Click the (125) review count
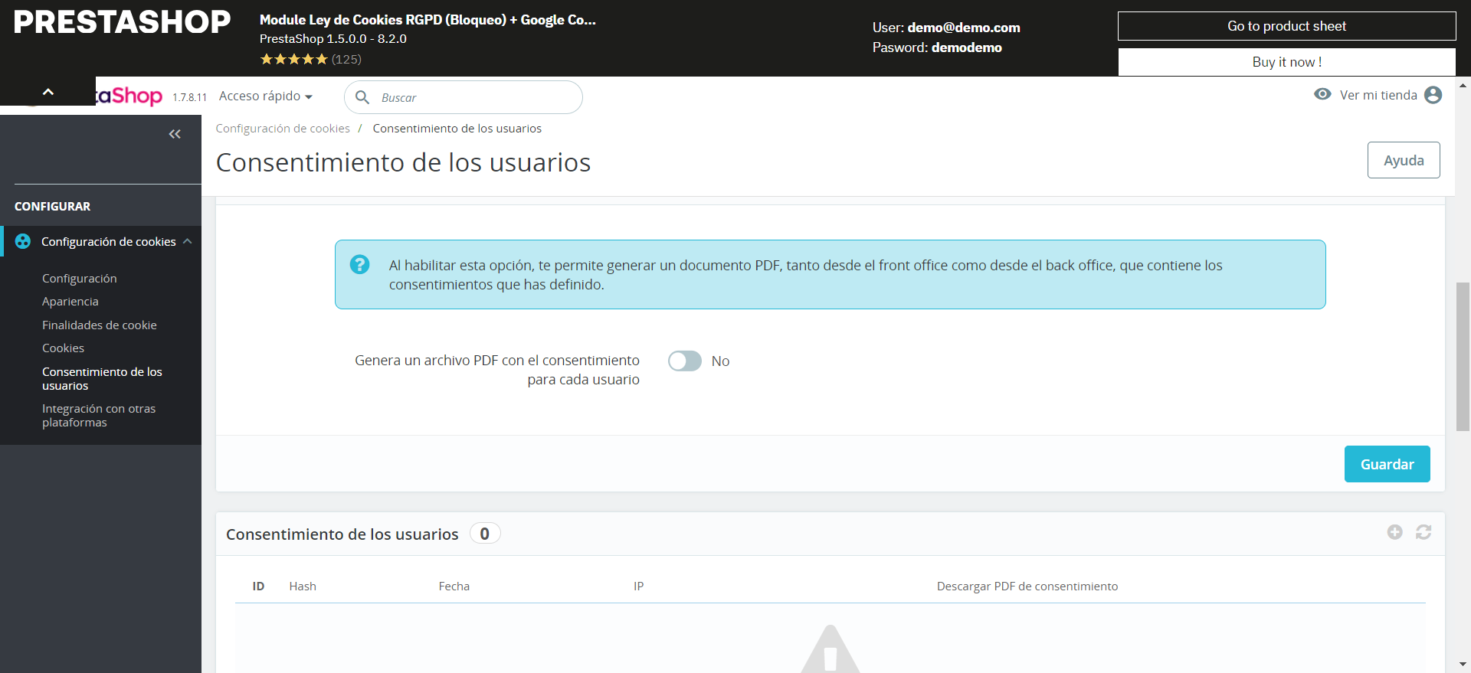 346,59
